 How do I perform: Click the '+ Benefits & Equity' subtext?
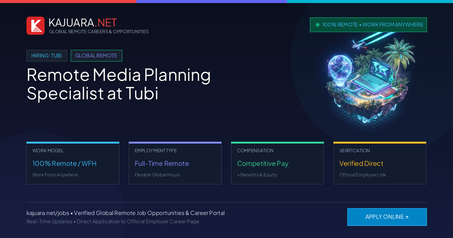(x=257, y=175)
